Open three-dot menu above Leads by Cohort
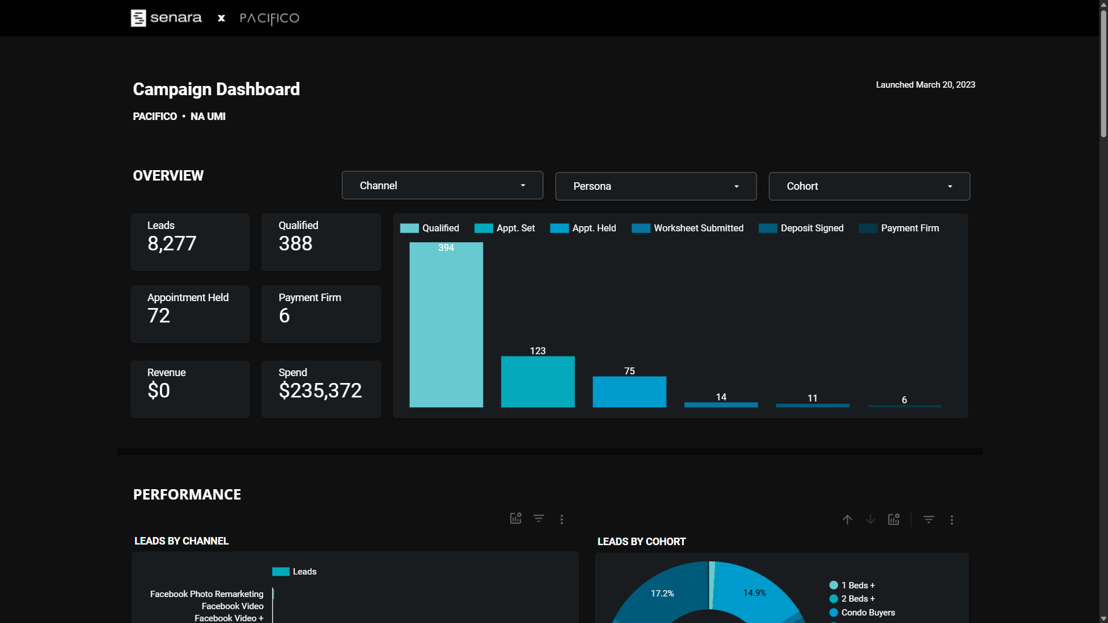1108x623 pixels. (952, 520)
